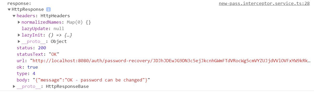Click the Map(0) {} value
This screenshot has height=93, width=314.
click(x=79, y=22)
